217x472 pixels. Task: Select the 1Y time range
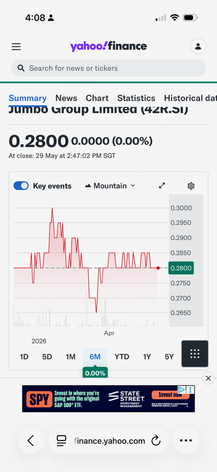147,357
